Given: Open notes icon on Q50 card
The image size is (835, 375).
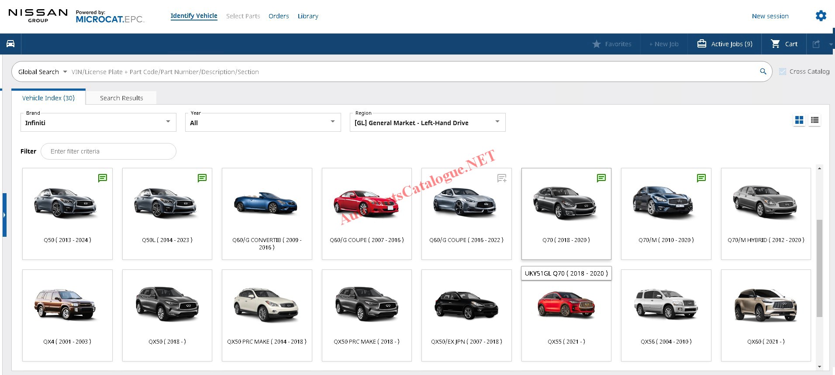Looking at the screenshot, I should 102,178.
